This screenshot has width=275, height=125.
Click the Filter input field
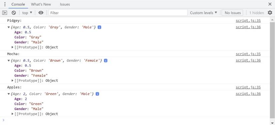[118, 13]
